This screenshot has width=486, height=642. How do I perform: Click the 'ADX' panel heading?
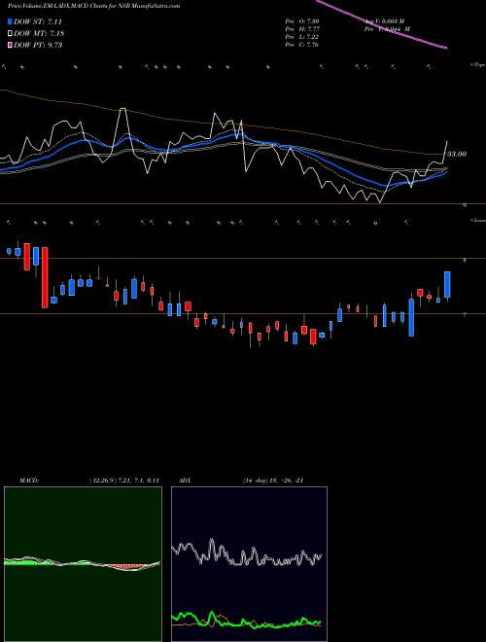[185, 481]
